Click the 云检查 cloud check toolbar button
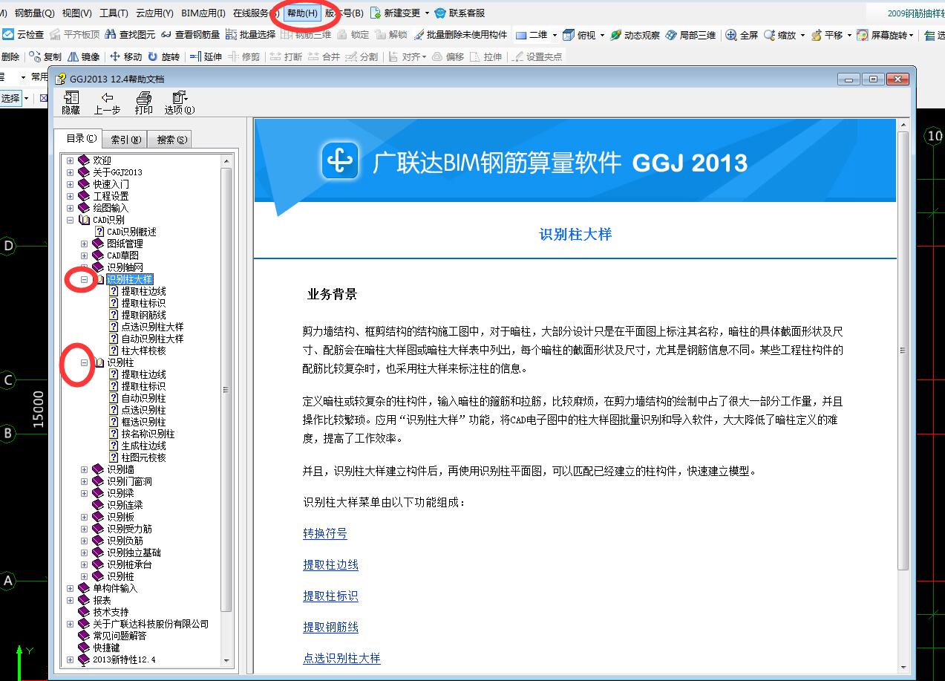 [x=23, y=34]
